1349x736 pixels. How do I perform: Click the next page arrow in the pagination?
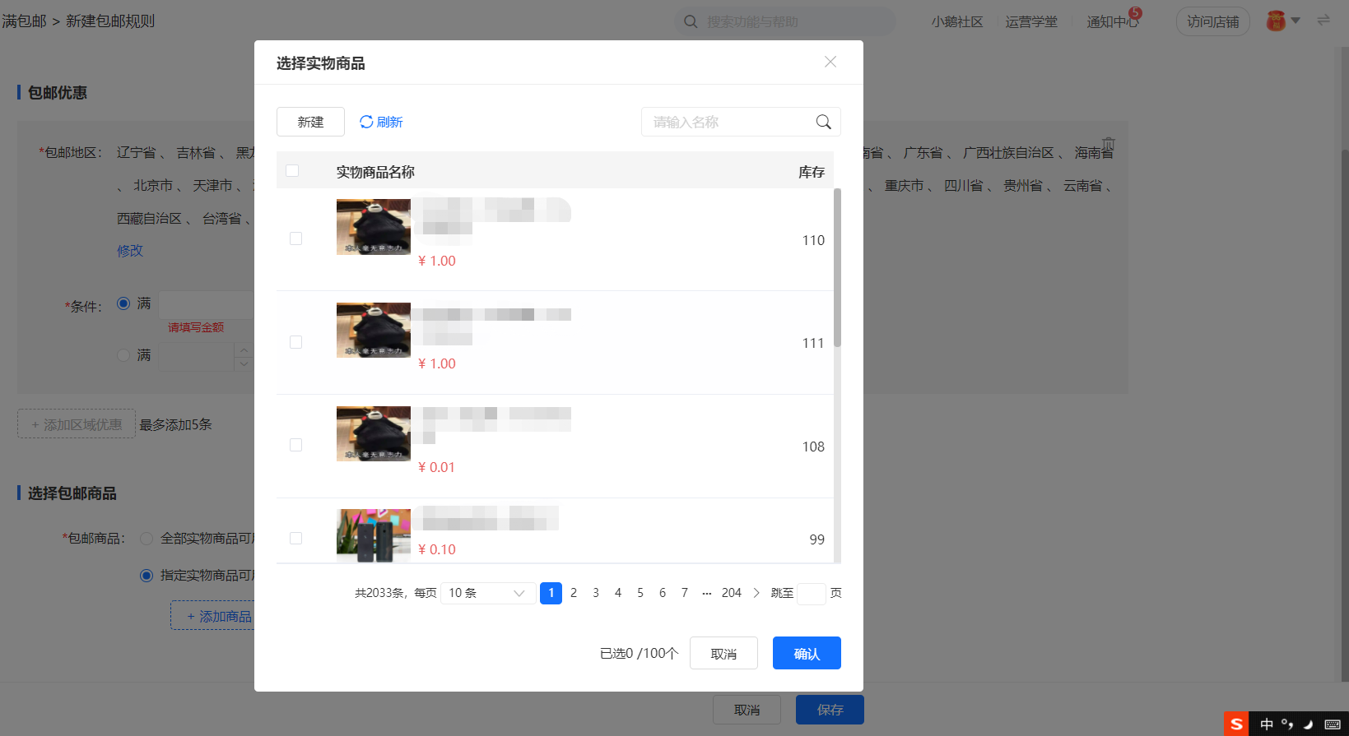click(756, 593)
